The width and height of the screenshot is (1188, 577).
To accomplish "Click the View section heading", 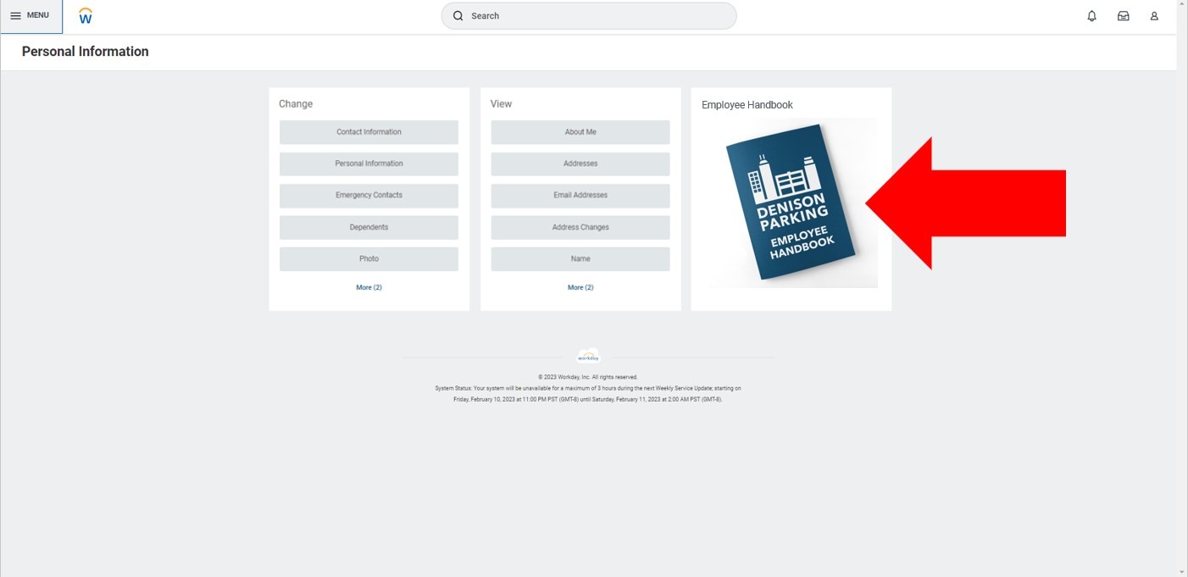I will [501, 104].
